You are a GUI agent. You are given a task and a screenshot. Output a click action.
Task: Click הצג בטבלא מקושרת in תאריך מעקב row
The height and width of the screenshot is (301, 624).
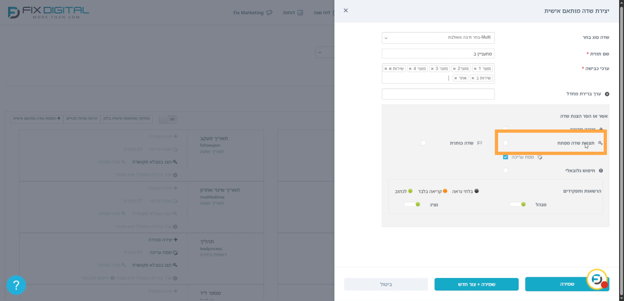pyautogui.click(x=155, y=162)
